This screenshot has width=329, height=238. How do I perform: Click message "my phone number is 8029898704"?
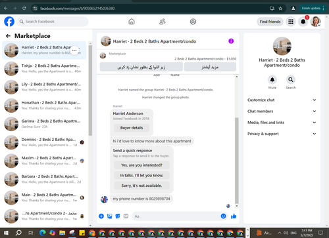point(141,199)
